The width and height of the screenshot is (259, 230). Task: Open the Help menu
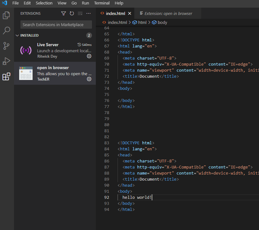pos(119,3)
